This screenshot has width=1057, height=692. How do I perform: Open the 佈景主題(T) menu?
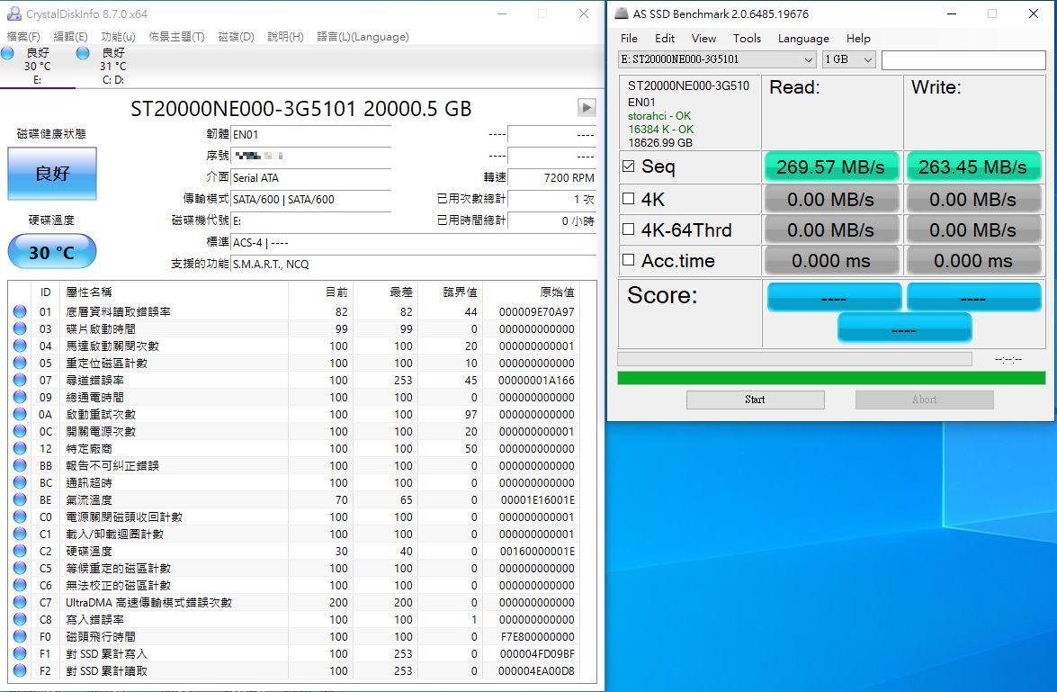tap(176, 36)
